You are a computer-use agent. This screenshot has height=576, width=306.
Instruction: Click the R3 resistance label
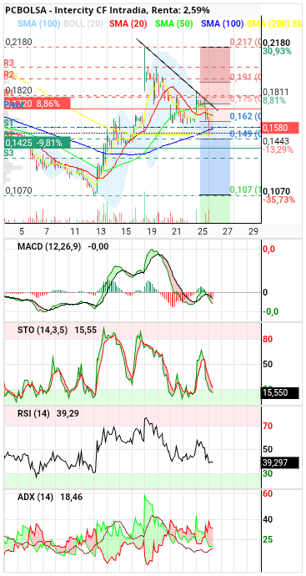pos(9,63)
